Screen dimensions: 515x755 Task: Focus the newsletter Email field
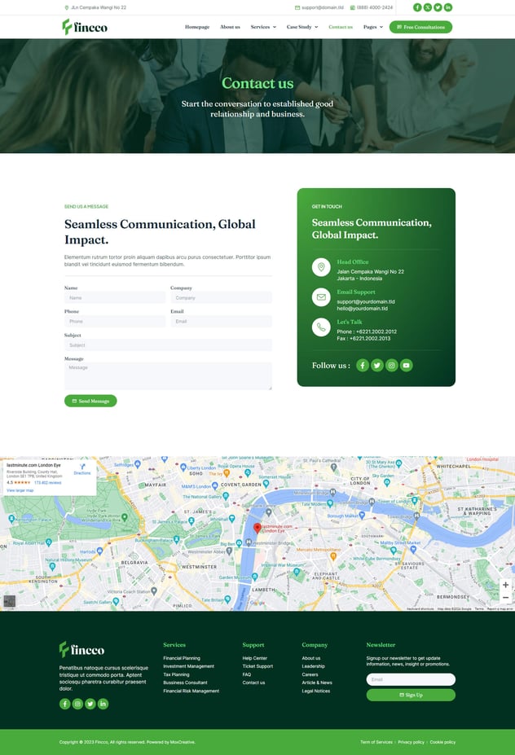click(411, 679)
